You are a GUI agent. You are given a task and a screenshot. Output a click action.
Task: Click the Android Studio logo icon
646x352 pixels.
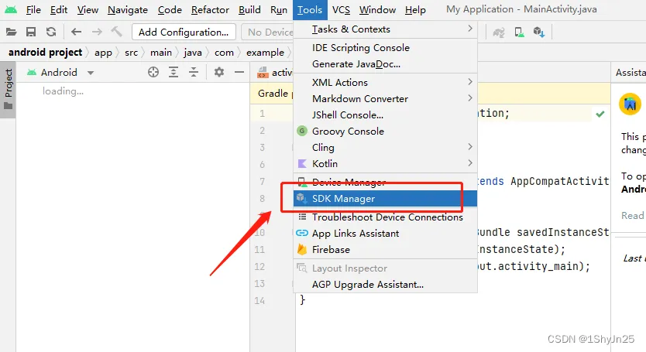pyautogui.click(x=11, y=9)
